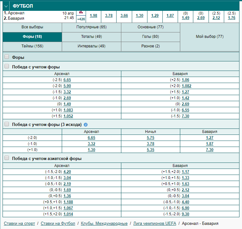Screen dimensions: 242x229
Task: Select Бавария (-1.0) odds 6.55
Action: [x=185, y=110]
